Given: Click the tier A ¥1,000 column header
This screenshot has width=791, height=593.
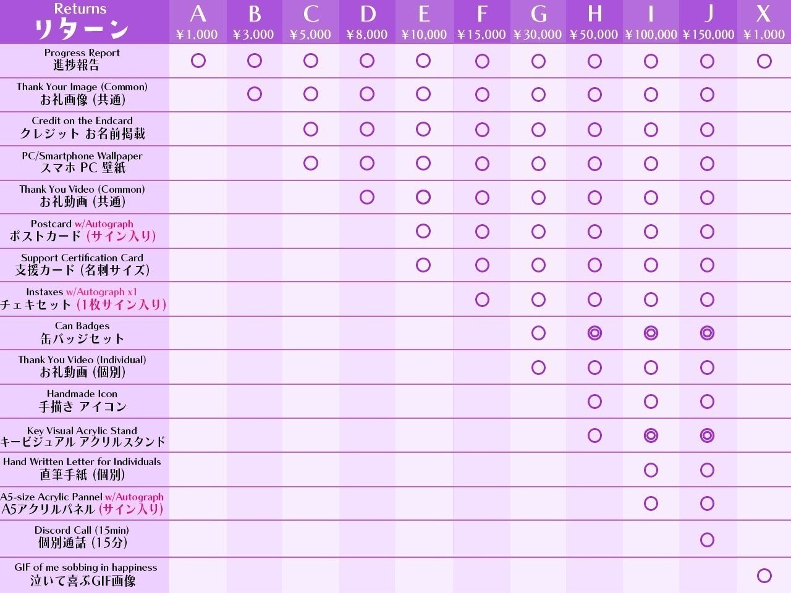Looking at the screenshot, I should point(198,22).
